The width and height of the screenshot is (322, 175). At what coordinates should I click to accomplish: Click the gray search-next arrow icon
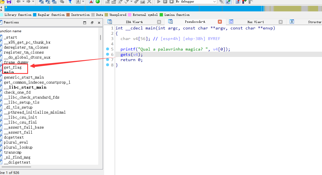click(62, 2)
